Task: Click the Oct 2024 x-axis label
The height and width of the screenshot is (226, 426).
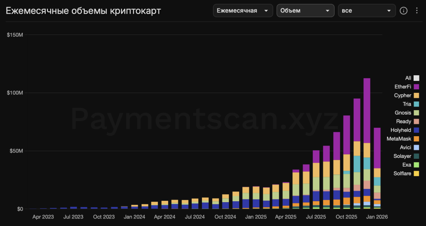Action: (x=225, y=217)
